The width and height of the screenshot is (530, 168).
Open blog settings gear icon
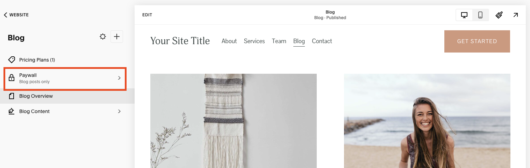click(x=103, y=37)
